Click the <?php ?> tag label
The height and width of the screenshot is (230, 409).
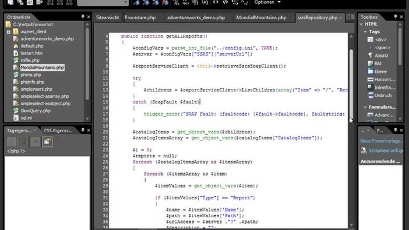coord(16,151)
